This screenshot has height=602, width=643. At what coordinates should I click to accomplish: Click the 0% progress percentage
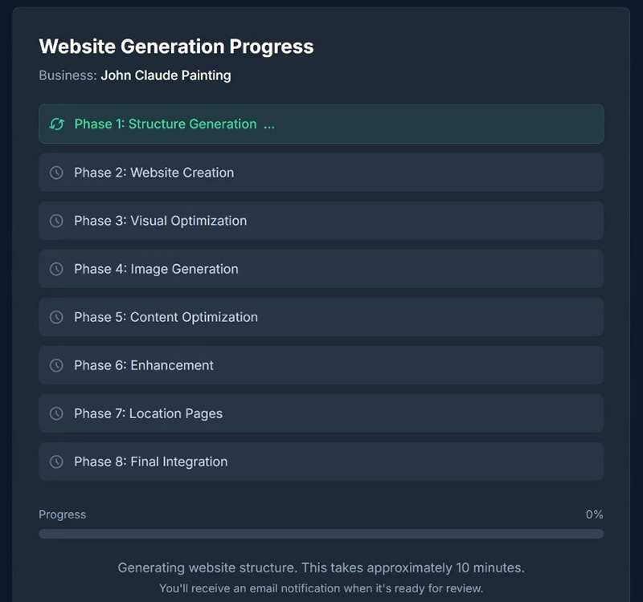[594, 515]
